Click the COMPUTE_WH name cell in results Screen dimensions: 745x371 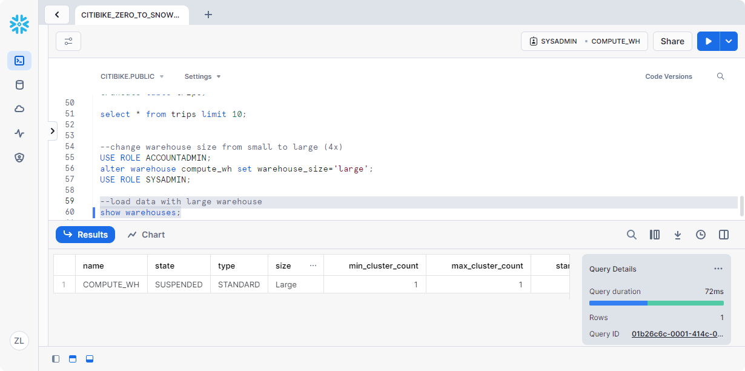[111, 284]
